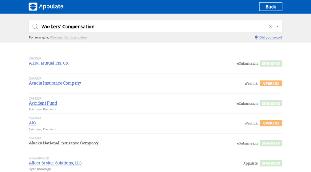
Task: Click the Appulate brand name text
Action: pyautogui.click(x=51, y=6)
